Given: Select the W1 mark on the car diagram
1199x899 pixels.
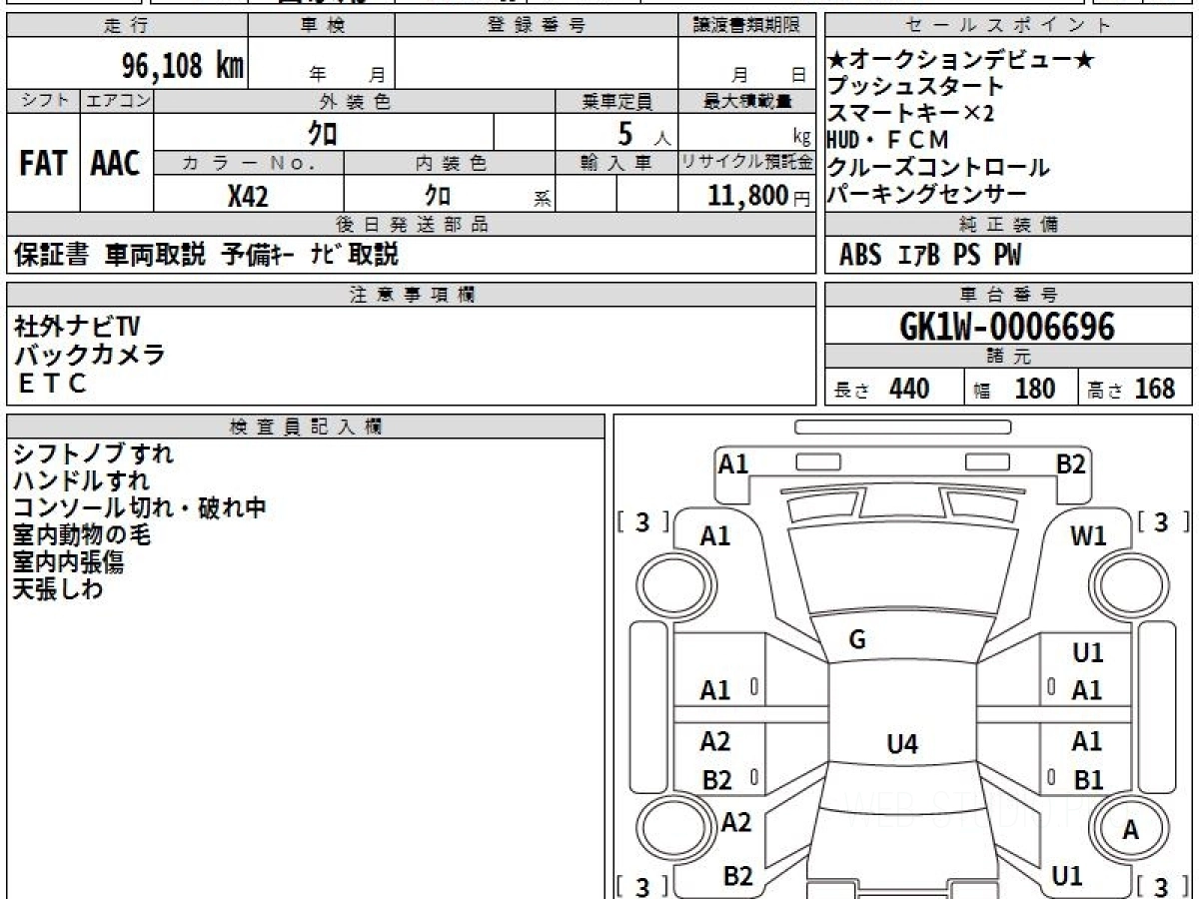Looking at the screenshot, I should coord(1088,536).
